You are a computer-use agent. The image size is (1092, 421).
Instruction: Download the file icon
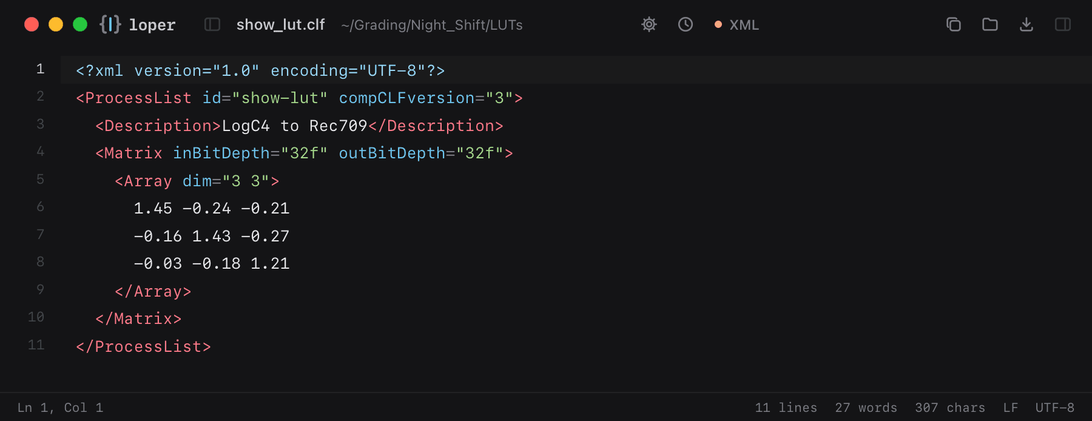[1026, 24]
